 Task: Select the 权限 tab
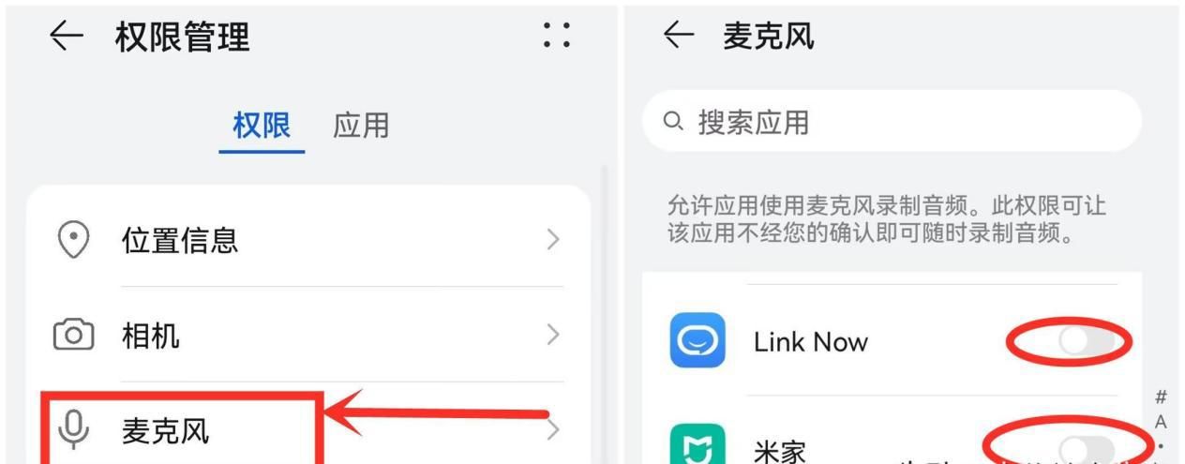(262, 125)
